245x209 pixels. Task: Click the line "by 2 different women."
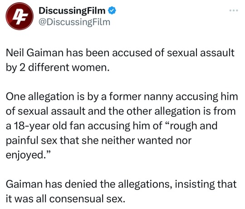point(58,68)
